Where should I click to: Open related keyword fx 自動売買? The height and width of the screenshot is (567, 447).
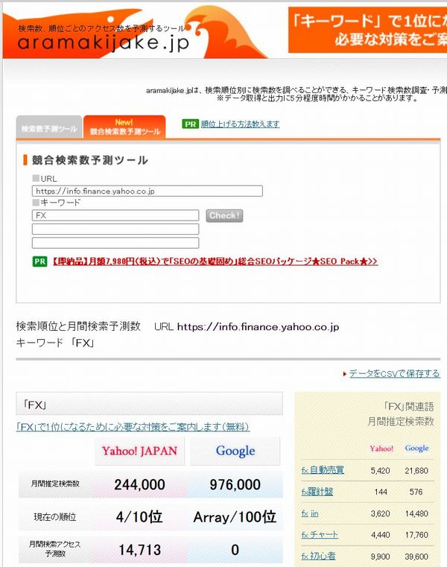[x=323, y=470]
